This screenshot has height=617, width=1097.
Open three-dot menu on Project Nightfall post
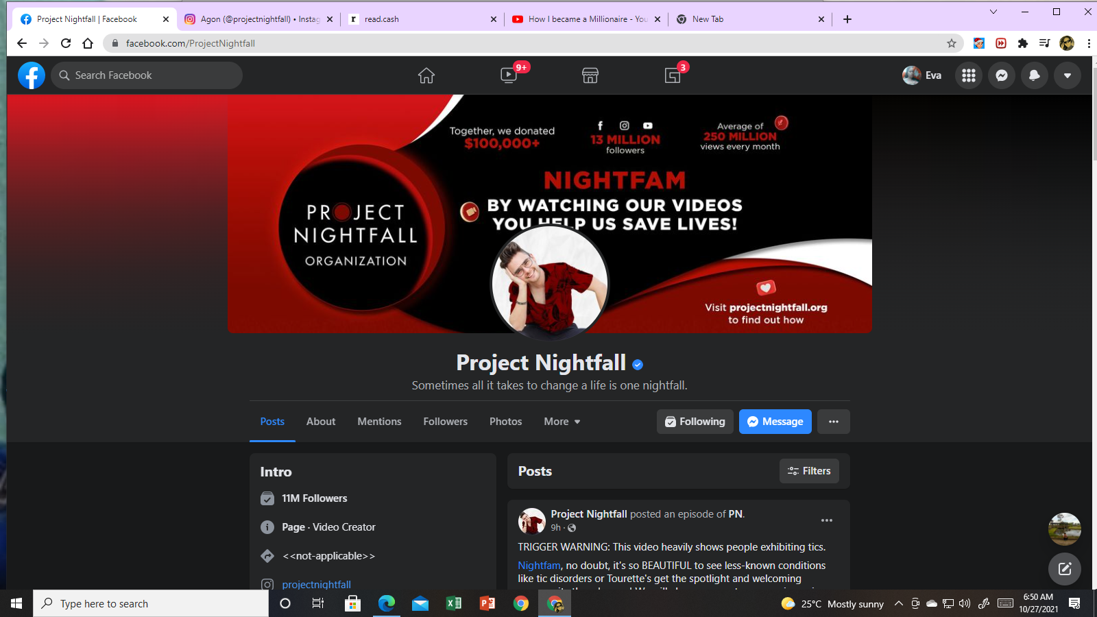point(827,520)
